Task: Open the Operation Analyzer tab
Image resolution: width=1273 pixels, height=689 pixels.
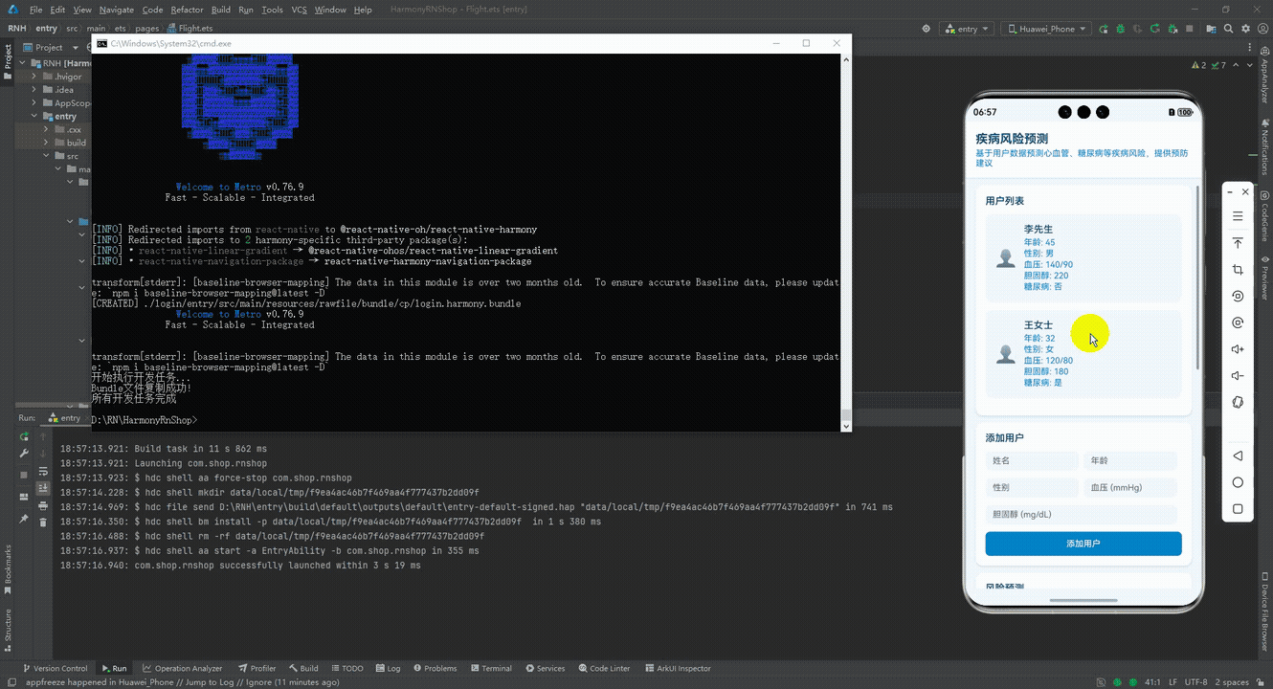Action: pyautogui.click(x=182, y=668)
